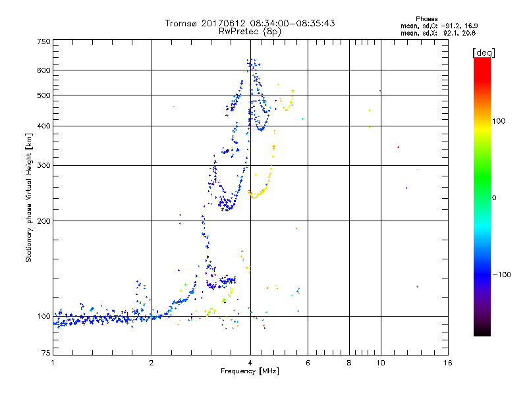527x395 pixels.
Task: Click the dense blue E-layer trace near 100 km
Action: pos(101,319)
